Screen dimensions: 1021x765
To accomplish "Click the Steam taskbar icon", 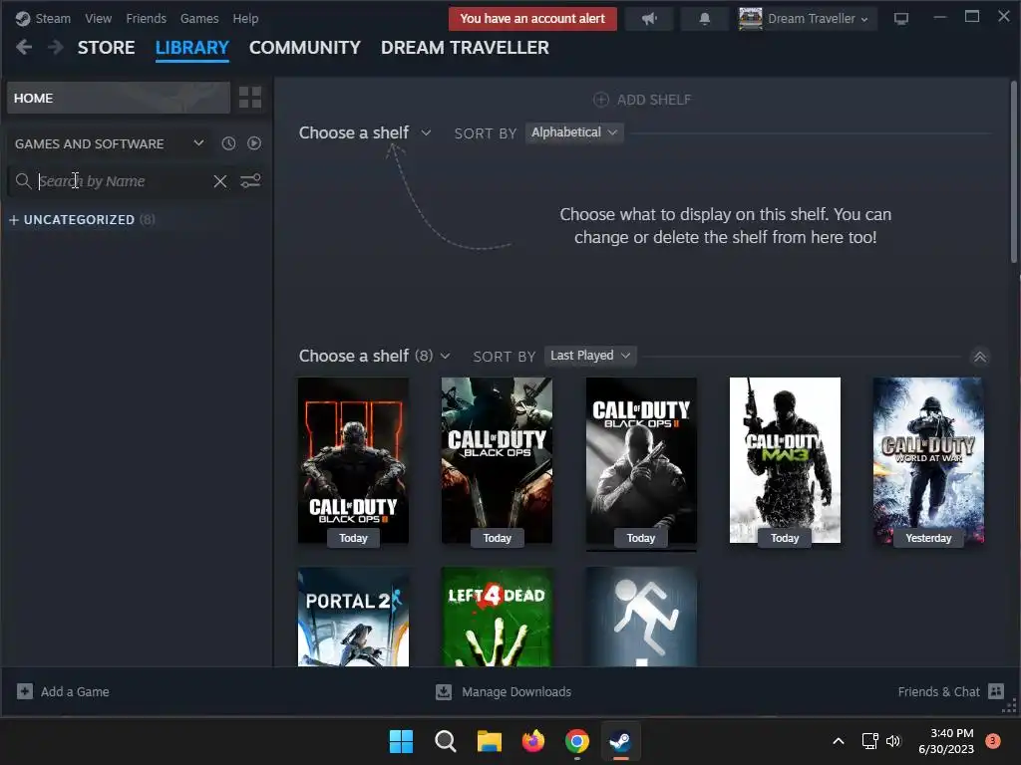I will (620, 741).
